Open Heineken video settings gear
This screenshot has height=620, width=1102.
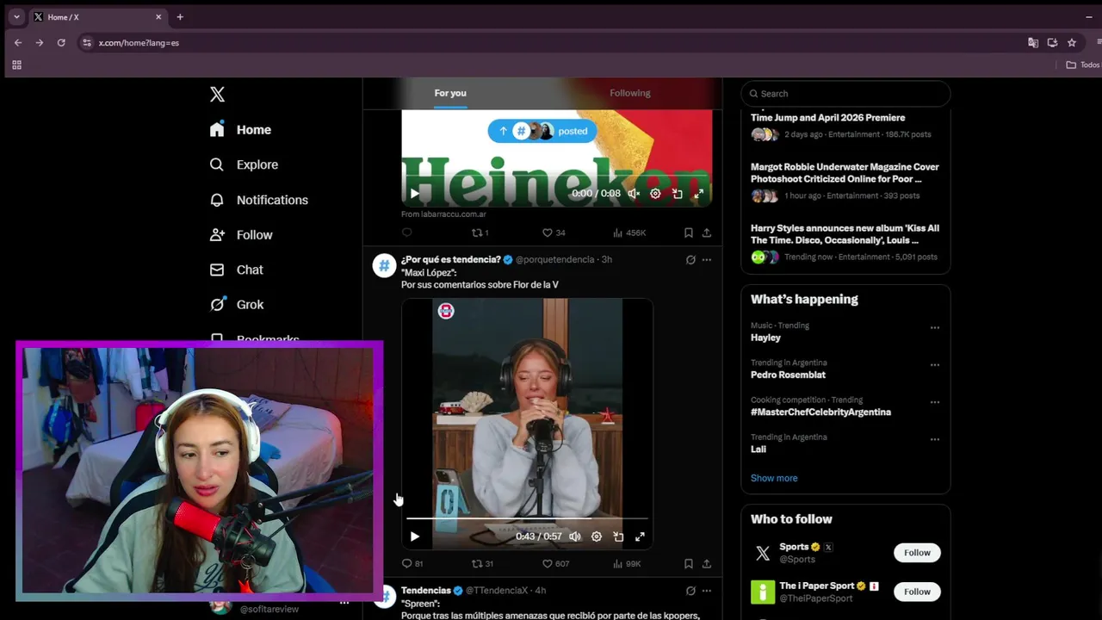pos(655,194)
